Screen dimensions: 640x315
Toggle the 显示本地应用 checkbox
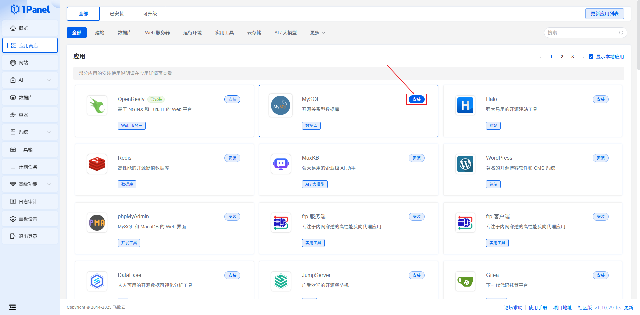pyautogui.click(x=591, y=57)
